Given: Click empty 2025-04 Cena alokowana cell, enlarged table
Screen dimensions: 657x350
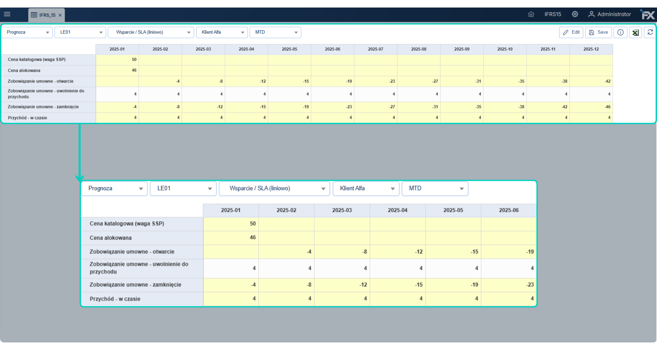Looking at the screenshot, I should pos(398,238).
